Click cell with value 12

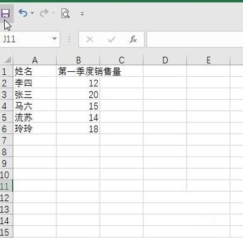(x=78, y=83)
